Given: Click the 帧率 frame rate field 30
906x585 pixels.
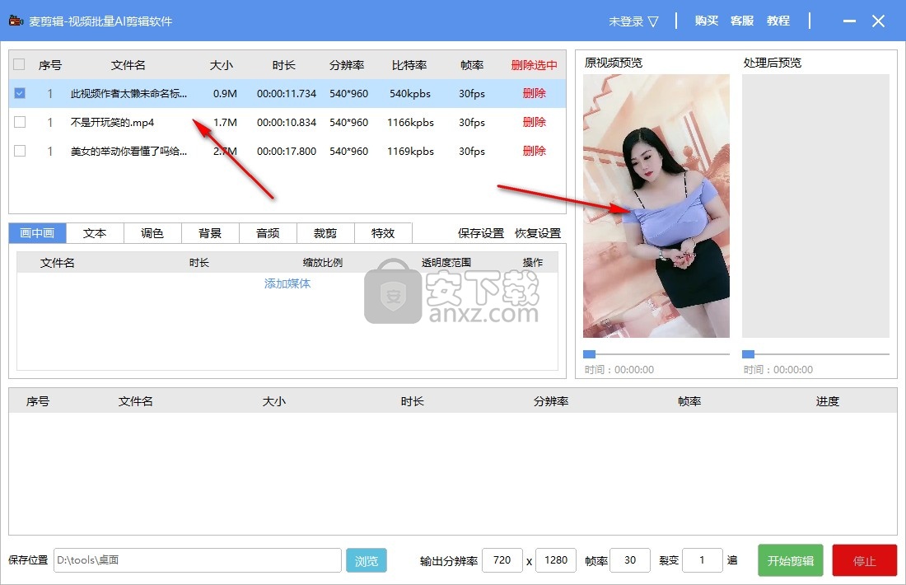Looking at the screenshot, I should tap(630, 560).
